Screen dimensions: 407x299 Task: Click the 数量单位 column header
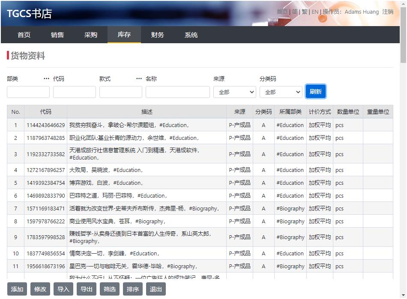(x=348, y=112)
